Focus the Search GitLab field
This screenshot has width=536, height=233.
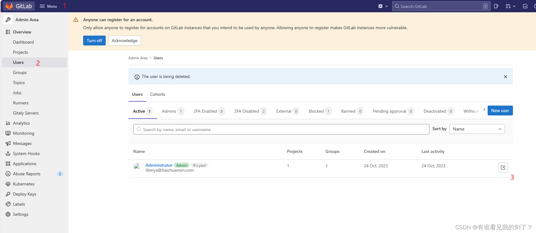(441, 6)
